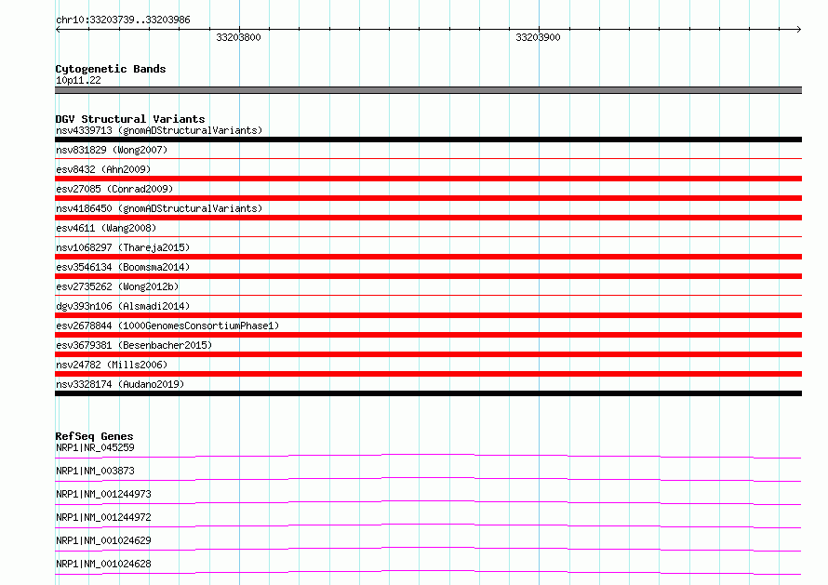Click the red bar for esv3546134

click(x=428, y=276)
